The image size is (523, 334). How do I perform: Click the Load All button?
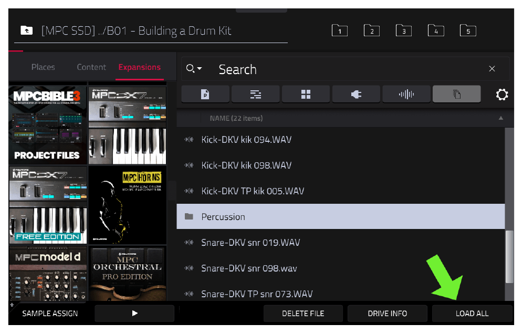click(472, 314)
